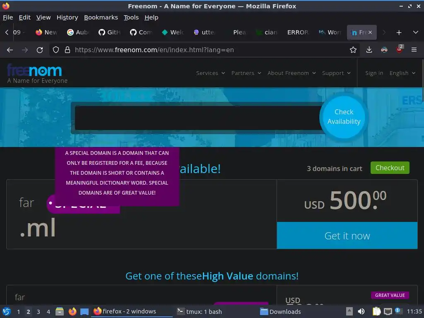Open the English language dropdown
The width and height of the screenshot is (424, 318).
point(402,73)
